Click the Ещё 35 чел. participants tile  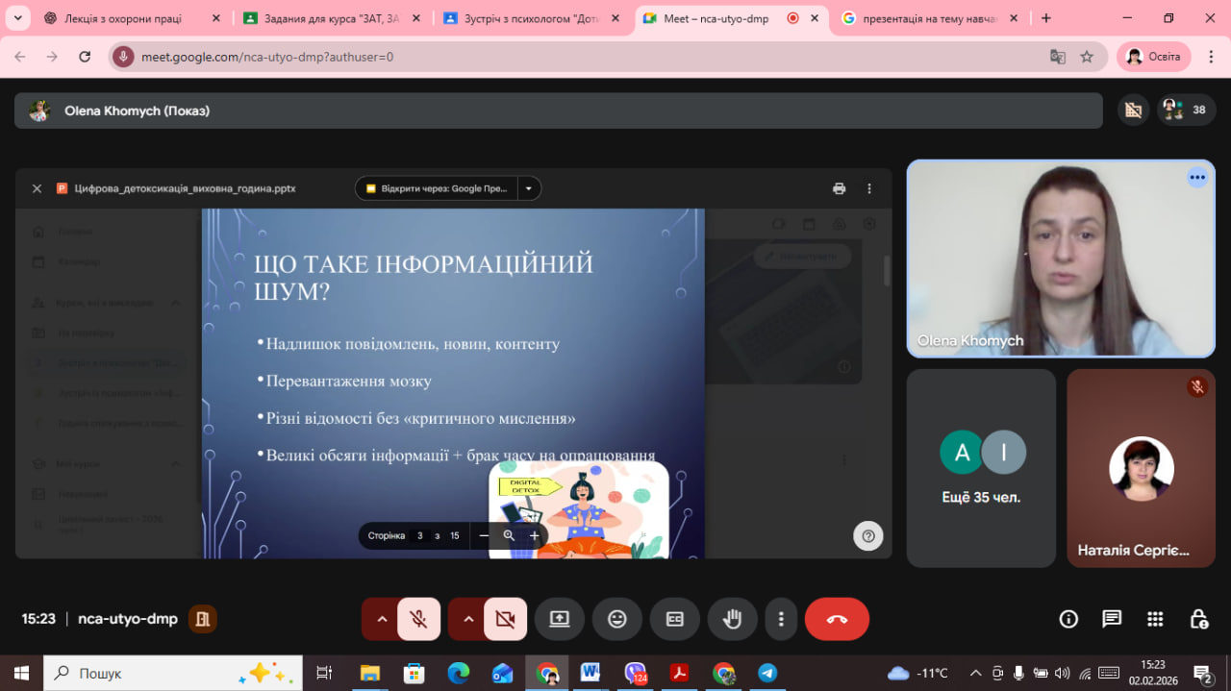pos(981,468)
